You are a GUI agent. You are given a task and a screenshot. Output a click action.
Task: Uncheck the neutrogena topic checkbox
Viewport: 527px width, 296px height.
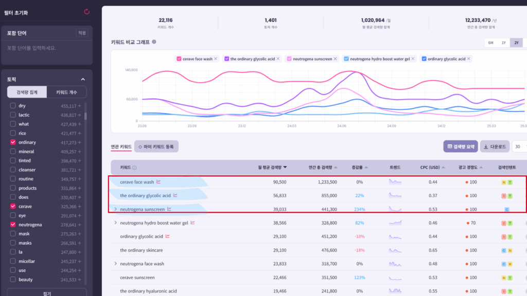click(13, 225)
